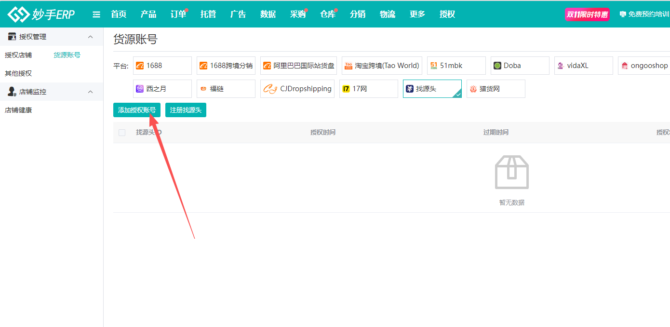Open the 订单 menu

click(x=178, y=14)
